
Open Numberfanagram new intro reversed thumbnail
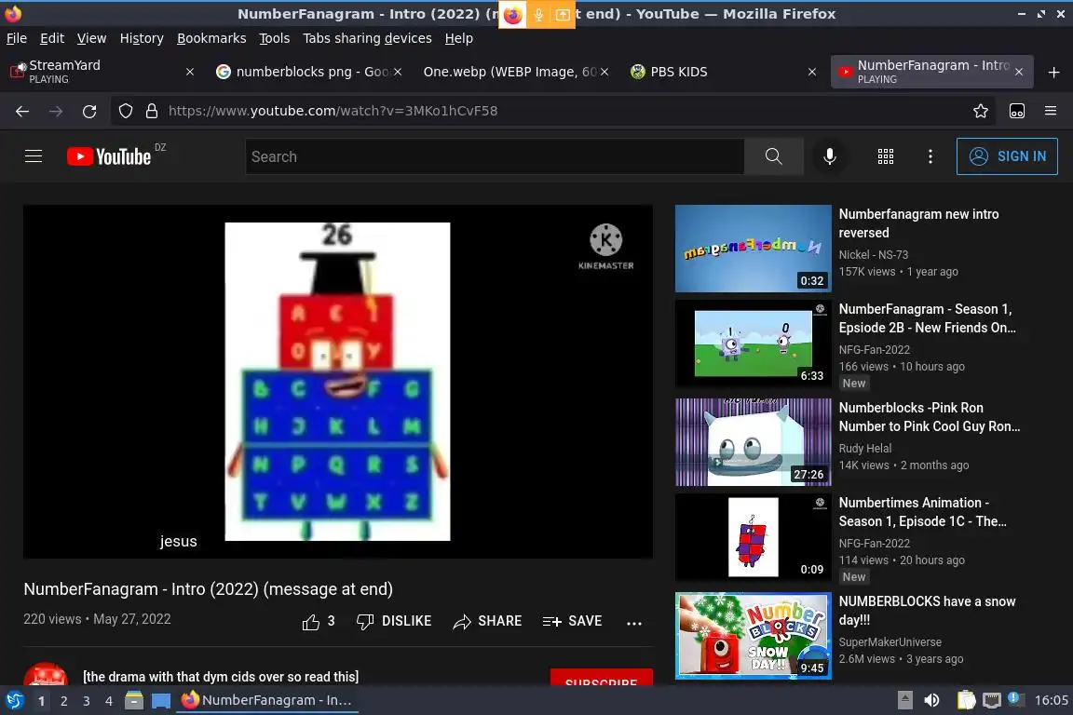tap(753, 249)
